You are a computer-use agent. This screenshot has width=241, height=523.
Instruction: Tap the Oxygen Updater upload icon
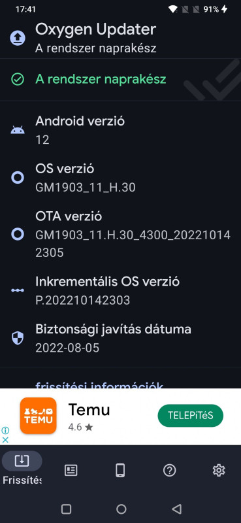point(18,39)
